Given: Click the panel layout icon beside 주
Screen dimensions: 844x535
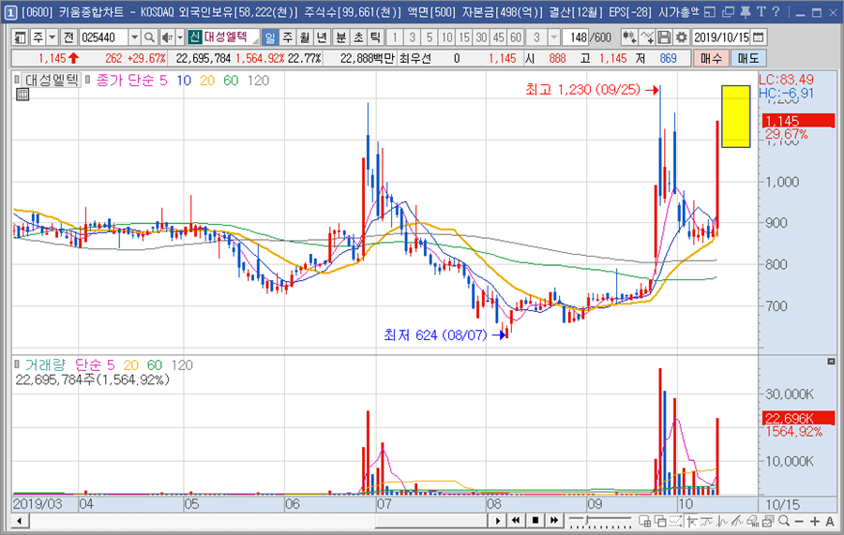Looking at the screenshot, I should (20, 37).
